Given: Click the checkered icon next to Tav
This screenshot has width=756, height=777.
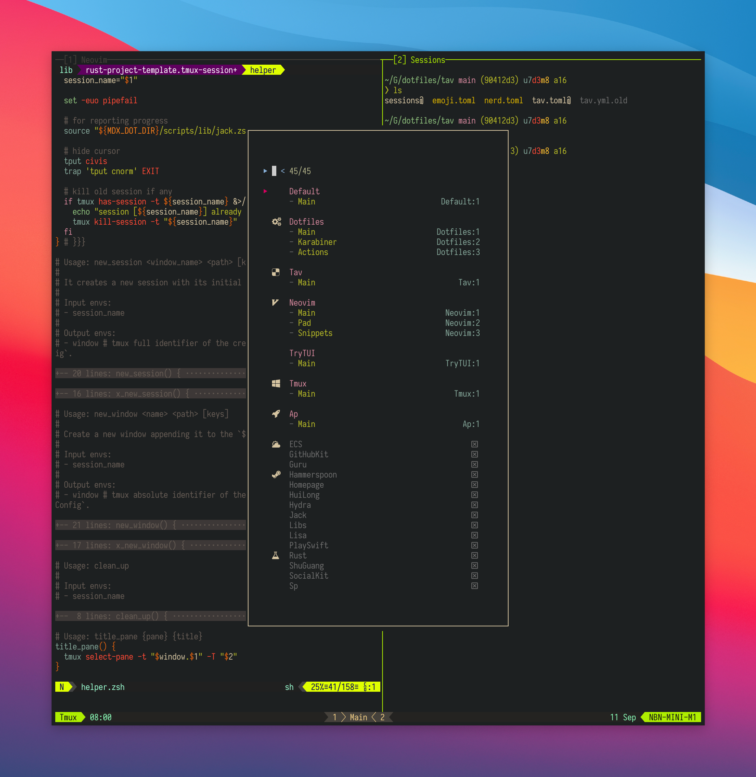Looking at the screenshot, I should tap(276, 272).
